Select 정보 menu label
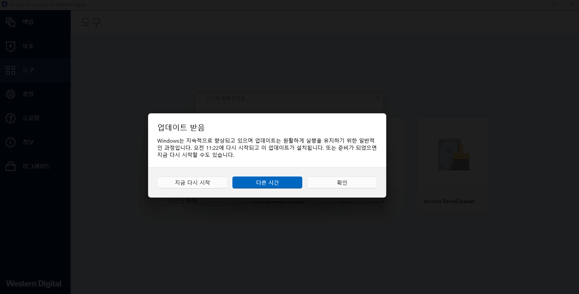Screen dimensions: 579x294 coord(28,142)
